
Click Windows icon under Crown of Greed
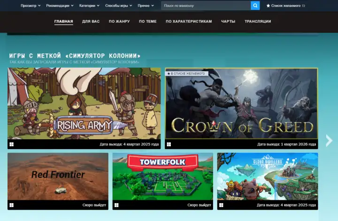(169, 144)
